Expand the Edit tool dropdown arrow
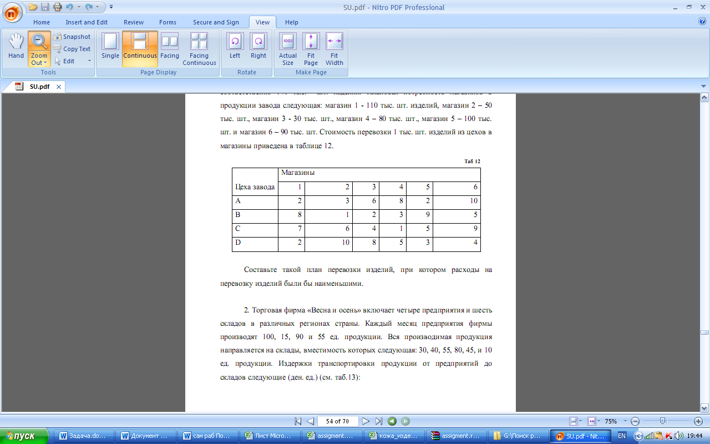This screenshot has width=710, height=444. (89, 61)
